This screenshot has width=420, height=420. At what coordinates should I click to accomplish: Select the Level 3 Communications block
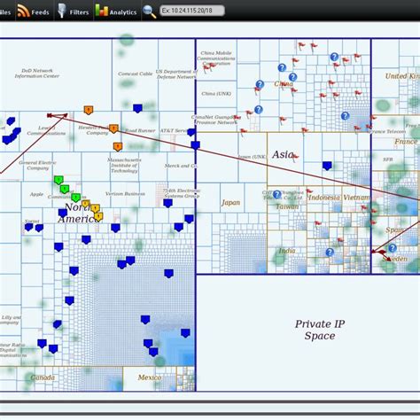(x=46, y=130)
